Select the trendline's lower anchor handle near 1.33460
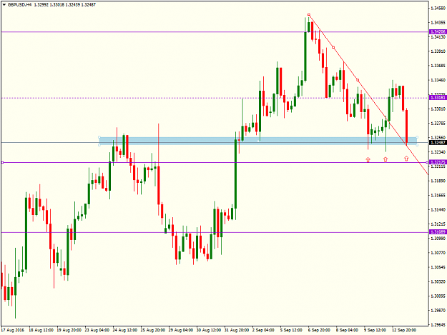 (358, 80)
